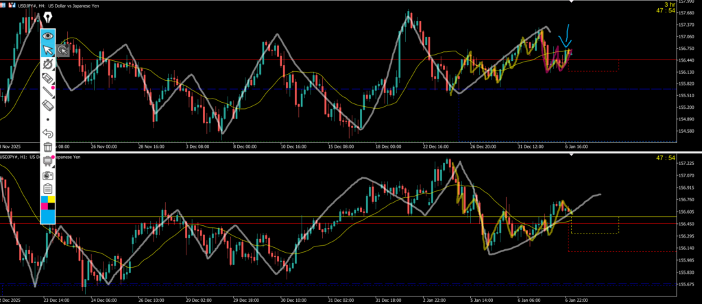Take a snapshot with the camera icon

(x=48, y=174)
